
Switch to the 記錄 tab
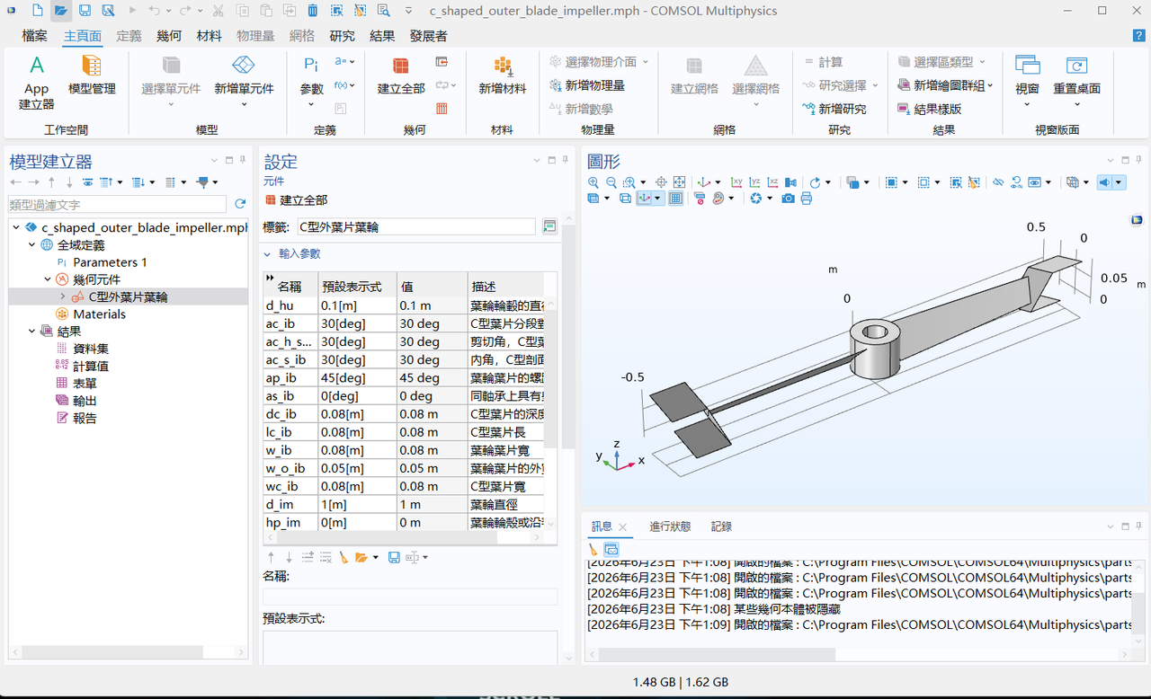click(721, 526)
